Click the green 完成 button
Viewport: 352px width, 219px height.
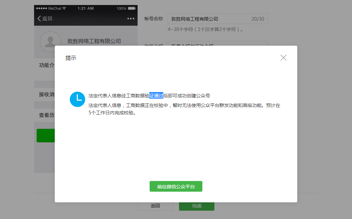197,206
